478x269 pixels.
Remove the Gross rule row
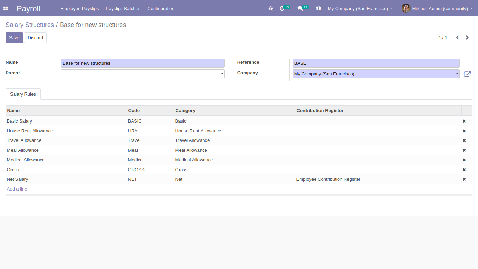(x=464, y=170)
